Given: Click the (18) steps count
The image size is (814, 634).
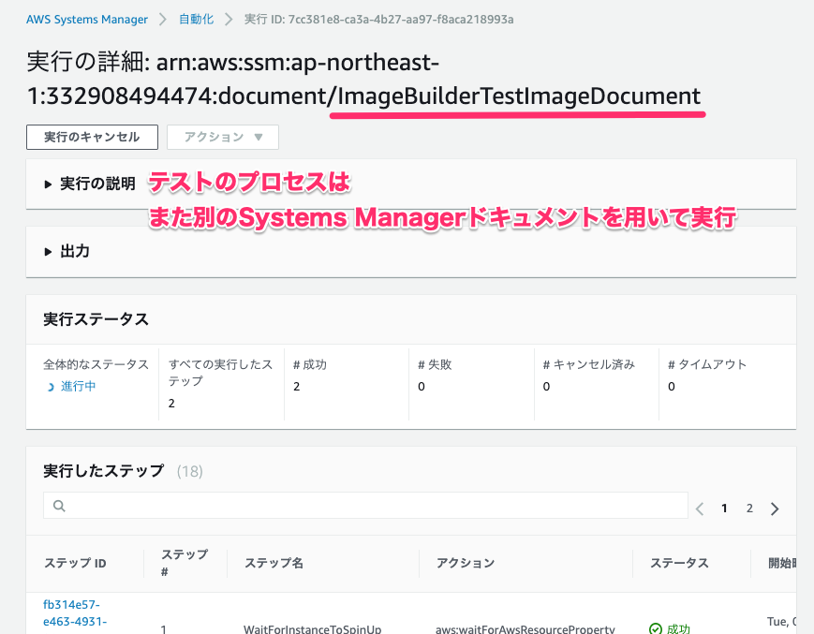Looking at the screenshot, I should [x=189, y=472].
